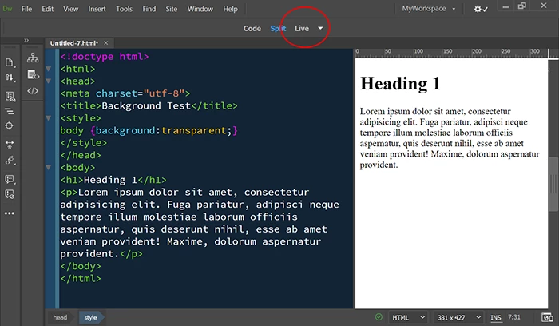Click the Dw application logo
The width and height of the screenshot is (559, 326).
(x=7, y=9)
